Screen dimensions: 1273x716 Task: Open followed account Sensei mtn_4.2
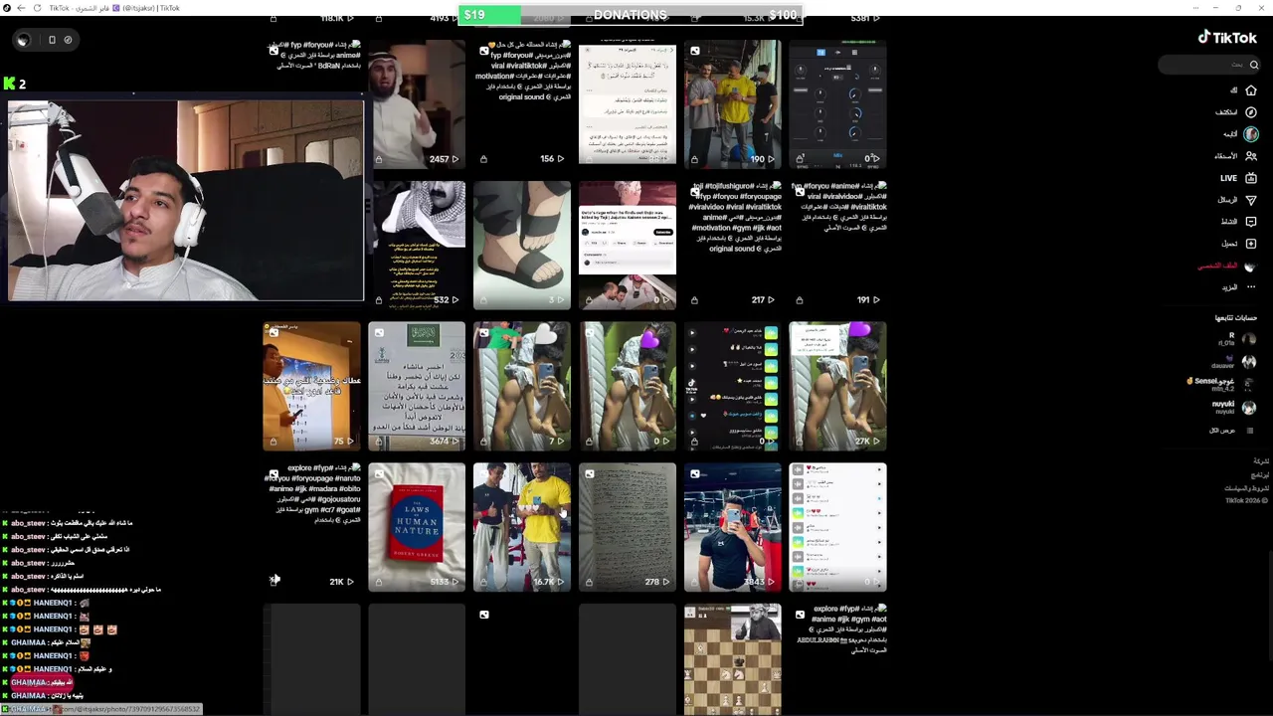tap(1222, 384)
